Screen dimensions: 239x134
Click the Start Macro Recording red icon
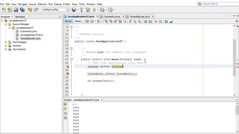pos(156,22)
